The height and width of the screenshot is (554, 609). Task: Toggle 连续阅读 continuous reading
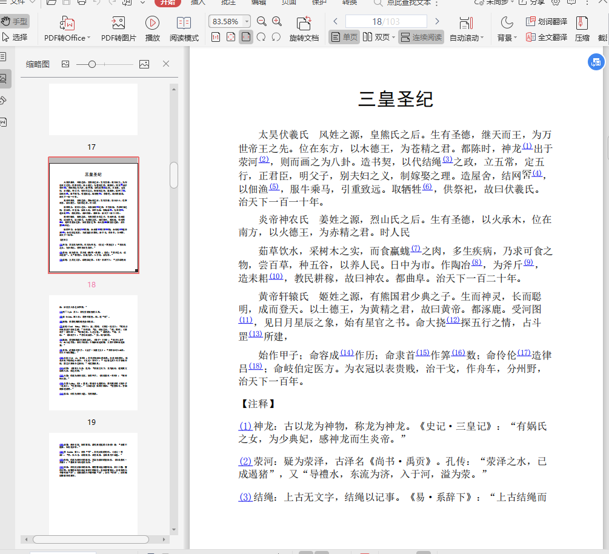click(x=421, y=37)
